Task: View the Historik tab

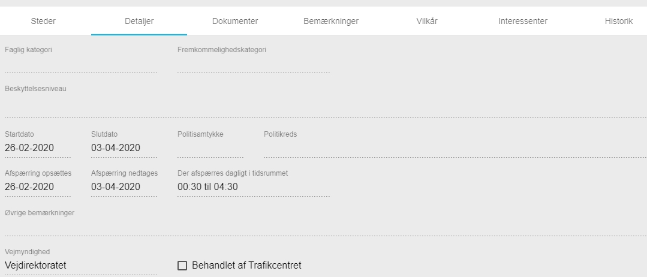Action: [x=619, y=22]
